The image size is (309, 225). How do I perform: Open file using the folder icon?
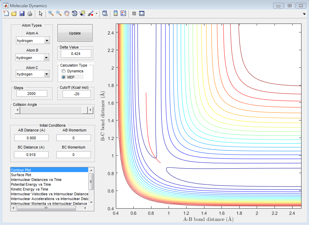14,13
